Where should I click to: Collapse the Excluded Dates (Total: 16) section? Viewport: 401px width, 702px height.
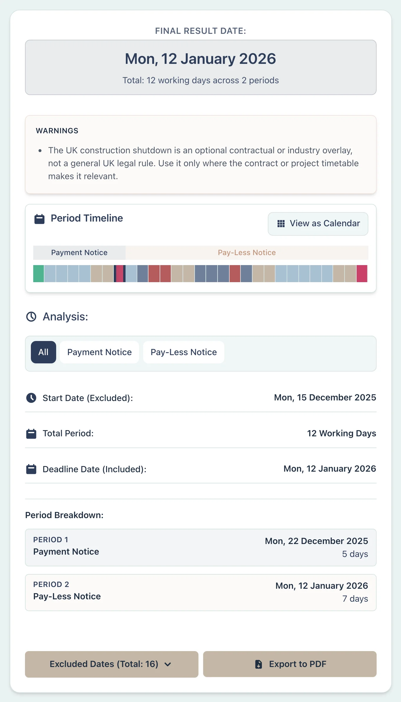(x=112, y=664)
